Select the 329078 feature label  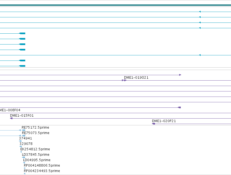[26, 144]
